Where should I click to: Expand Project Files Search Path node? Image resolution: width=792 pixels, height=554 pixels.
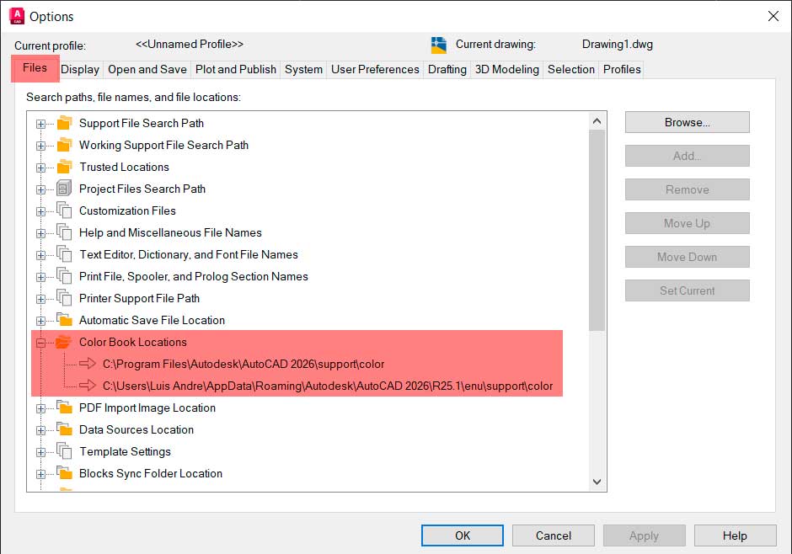click(41, 189)
